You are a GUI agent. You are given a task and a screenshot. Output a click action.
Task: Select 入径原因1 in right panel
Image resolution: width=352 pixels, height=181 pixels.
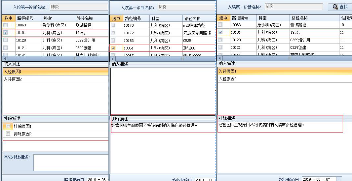(285, 71)
